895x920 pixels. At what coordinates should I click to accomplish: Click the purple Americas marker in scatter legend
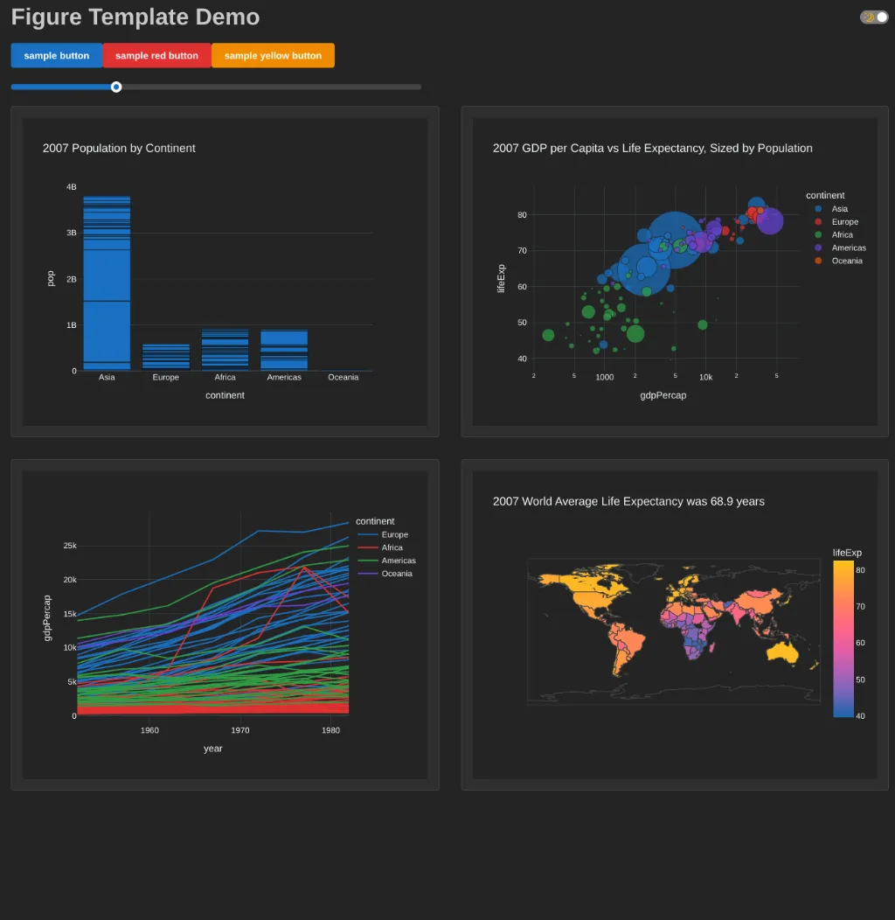click(x=818, y=248)
